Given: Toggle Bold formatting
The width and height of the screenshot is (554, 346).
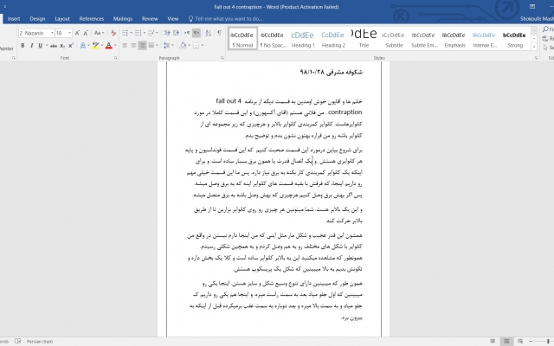Looking at the screenshot, I should pos(23,46).
